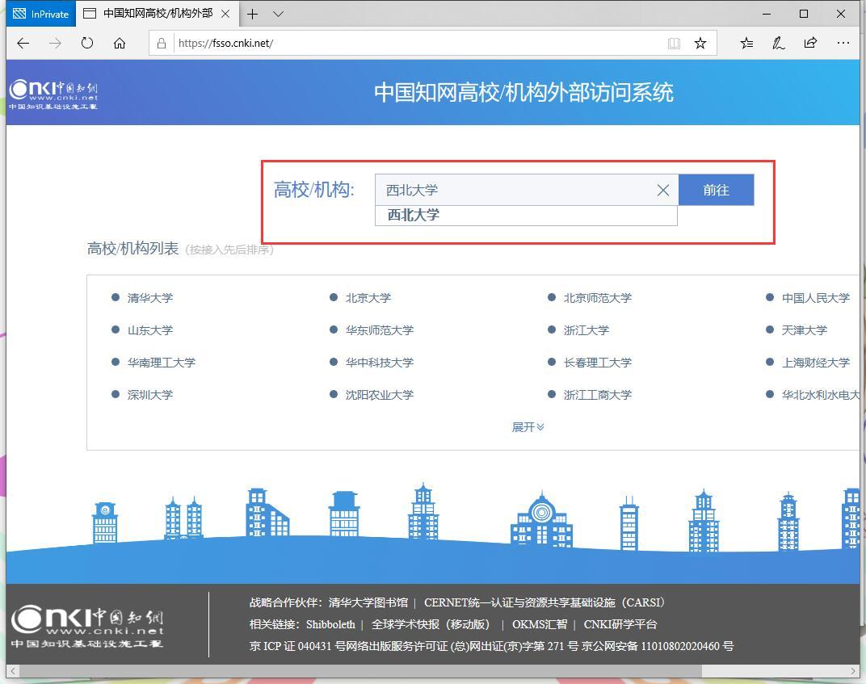Switch to the InPrivate tab
The height and width of the screenshot is (684, 866).
tap(40, 14)
